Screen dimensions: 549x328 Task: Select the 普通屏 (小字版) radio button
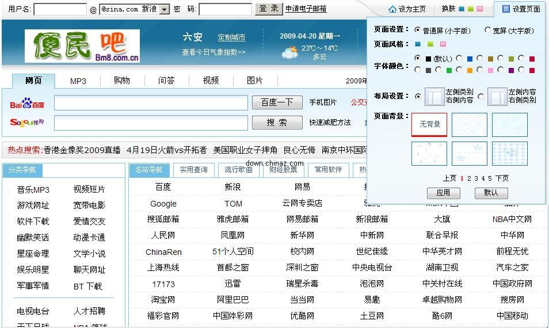point(417,30)
